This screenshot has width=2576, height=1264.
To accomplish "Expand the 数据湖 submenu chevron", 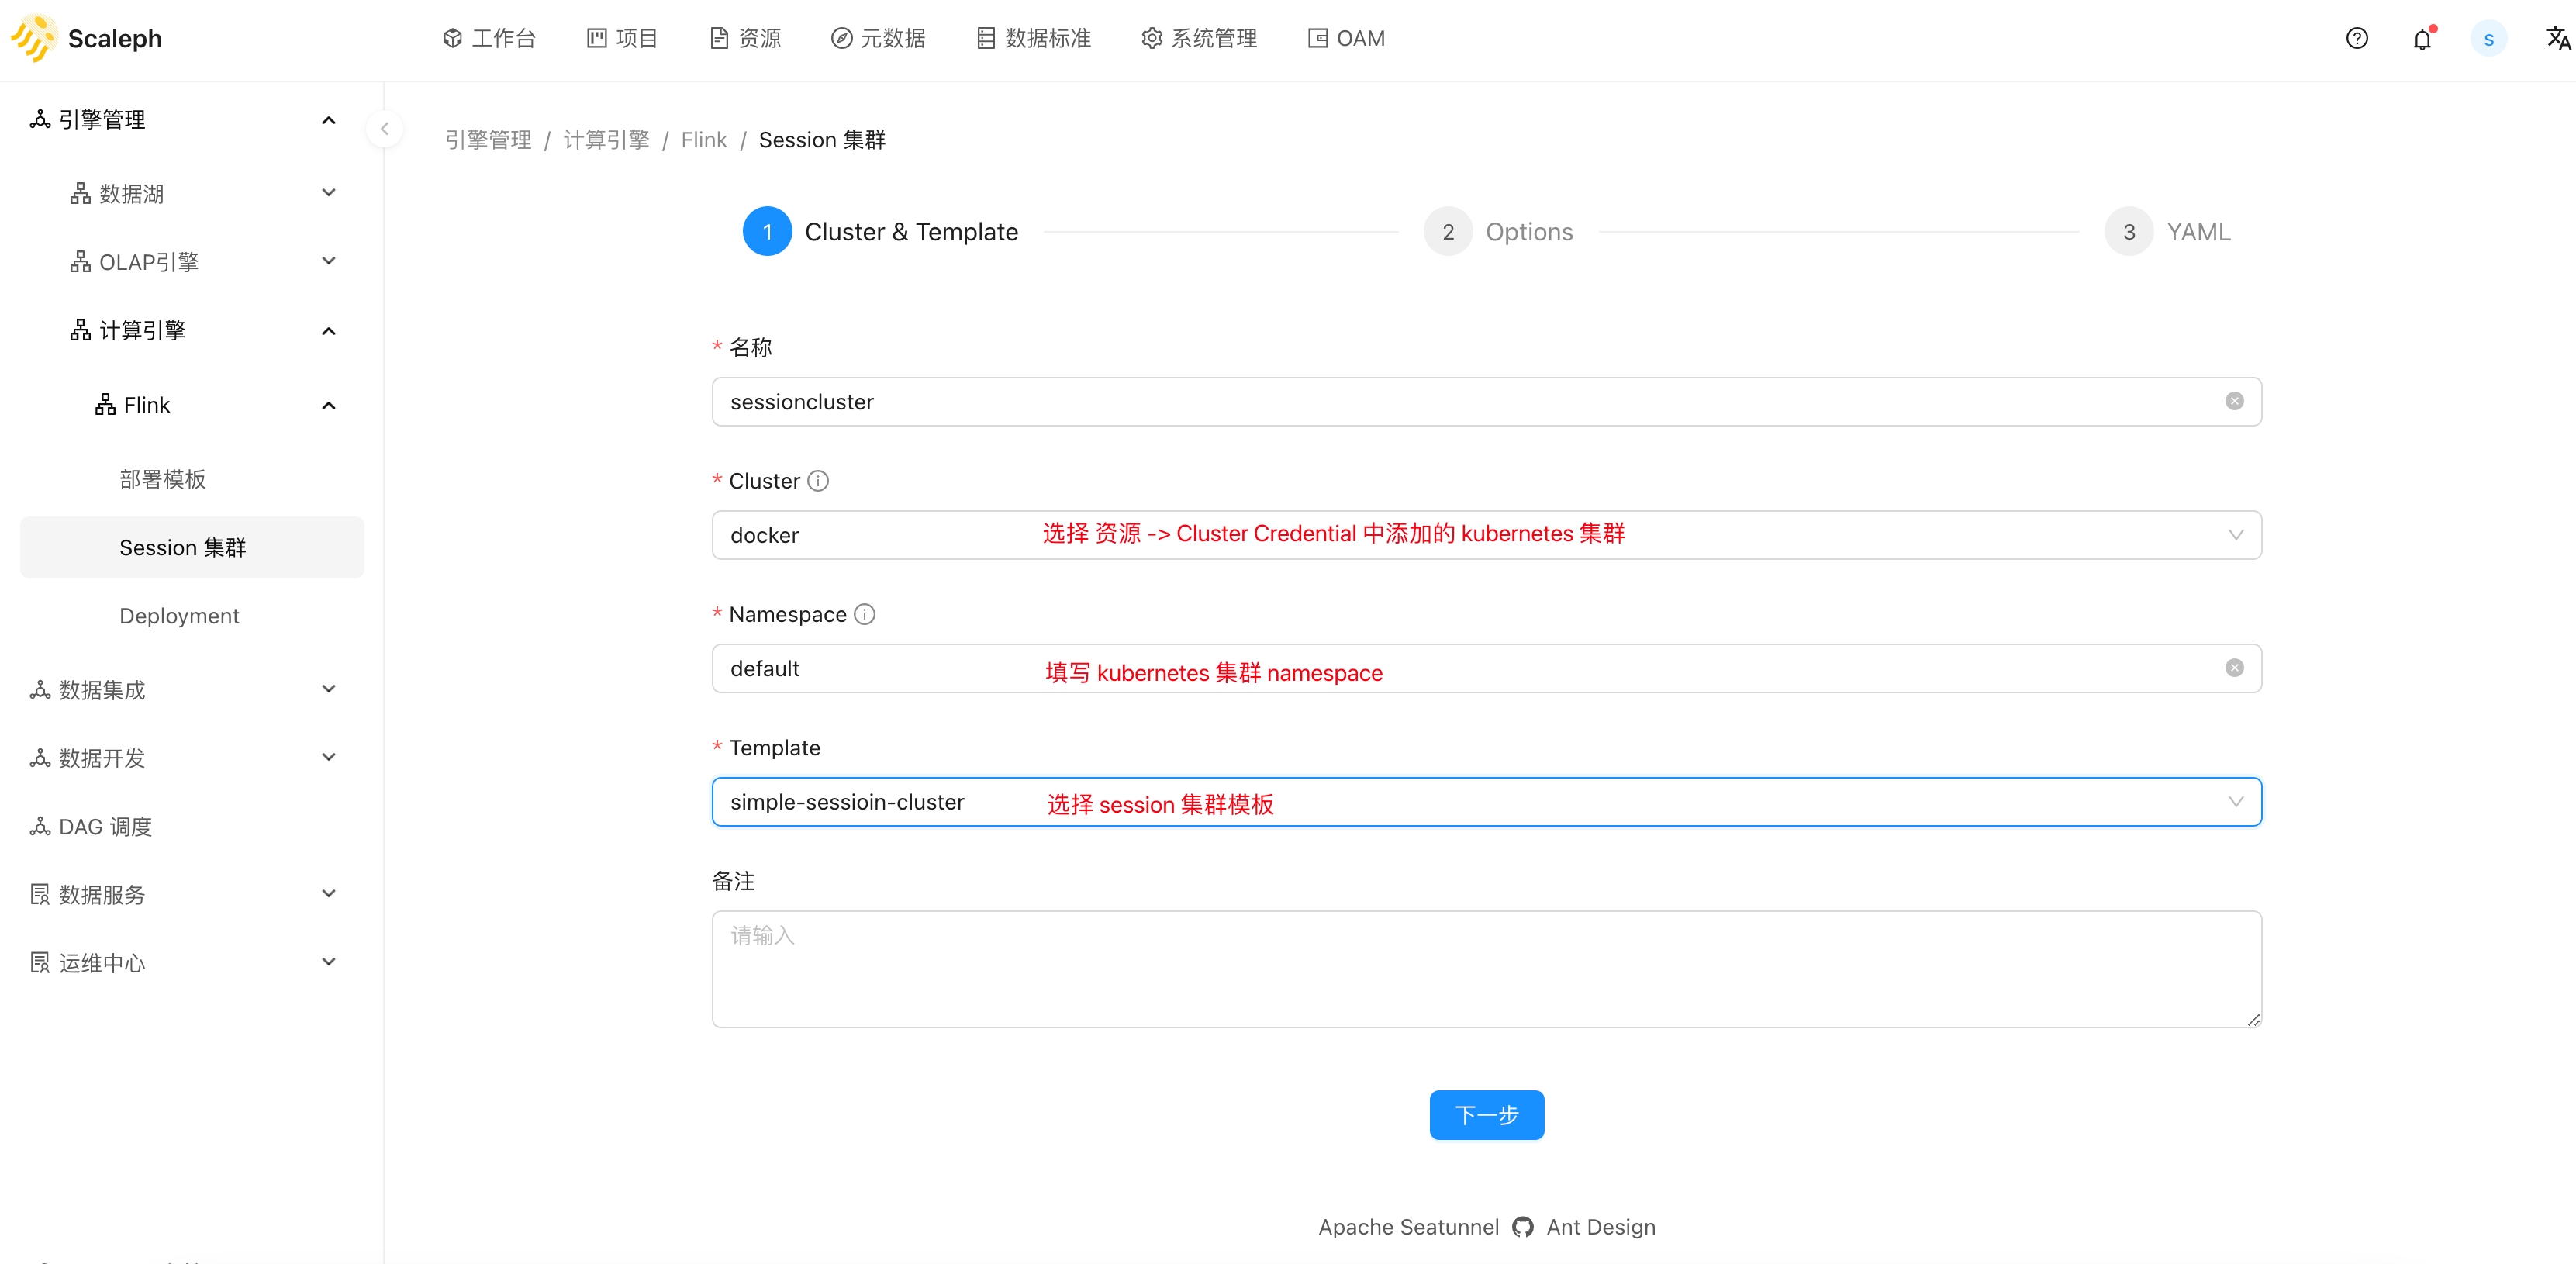I will pyautogui.click(x=328, y=192).
